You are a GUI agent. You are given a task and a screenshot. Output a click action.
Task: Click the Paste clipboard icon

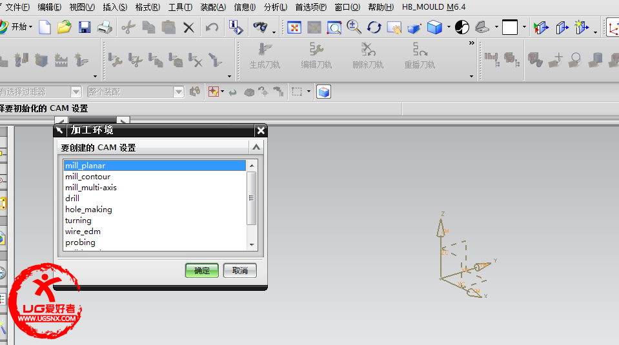coord(168,27)
